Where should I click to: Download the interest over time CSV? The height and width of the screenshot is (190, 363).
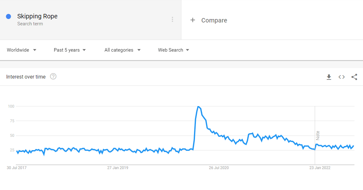tap(329, 77)
